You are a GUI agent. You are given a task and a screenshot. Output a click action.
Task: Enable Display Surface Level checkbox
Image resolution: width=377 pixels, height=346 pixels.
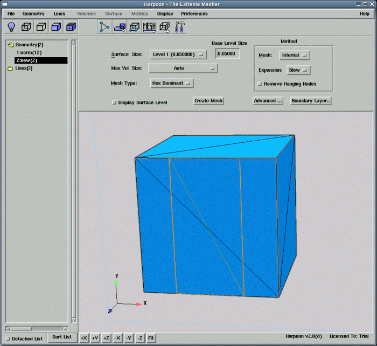click(x=114, y=102)
